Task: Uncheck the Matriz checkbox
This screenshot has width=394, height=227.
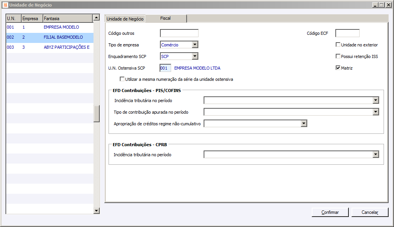Action: [338, 68]
